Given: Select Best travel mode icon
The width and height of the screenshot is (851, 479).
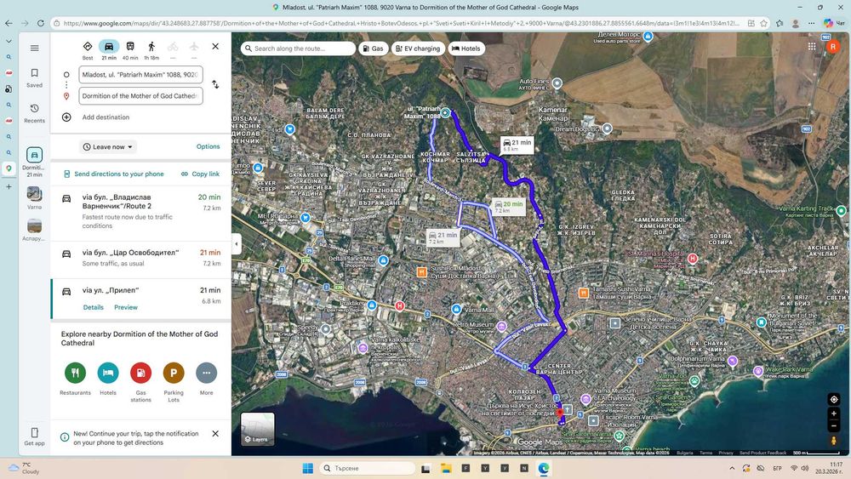Looking at the screenshot, I should click(x=88, y=49).
